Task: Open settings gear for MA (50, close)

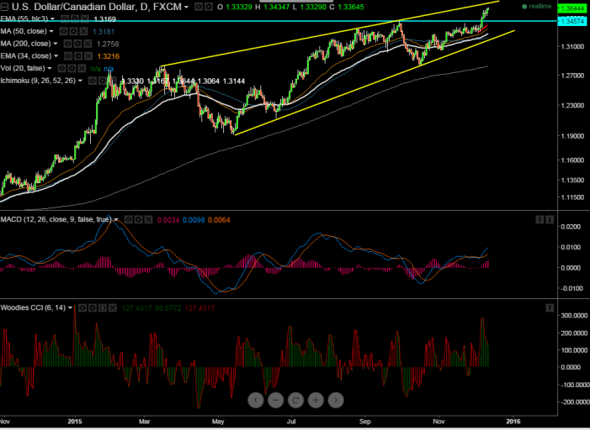Action: [74, 32]
